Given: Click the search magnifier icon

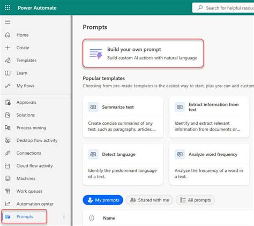Looking at the screenshot, I should tap(200, 7).
